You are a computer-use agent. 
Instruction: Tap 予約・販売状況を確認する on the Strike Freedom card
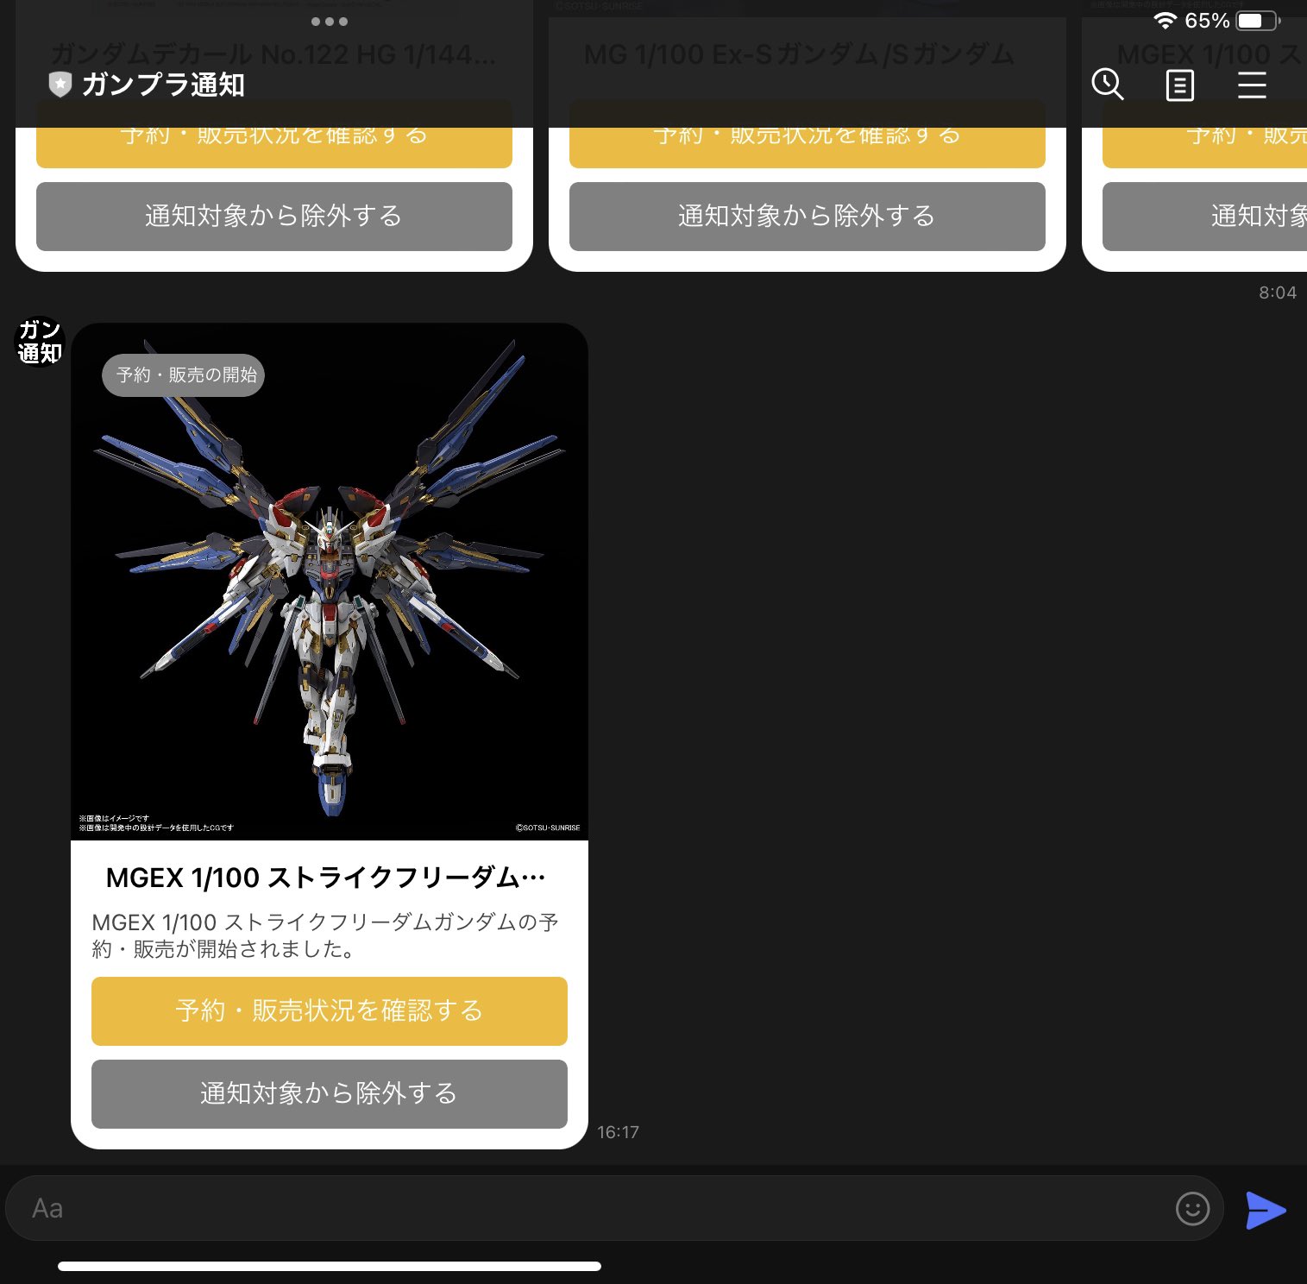pyautogui.click(x=330, y=1010)
